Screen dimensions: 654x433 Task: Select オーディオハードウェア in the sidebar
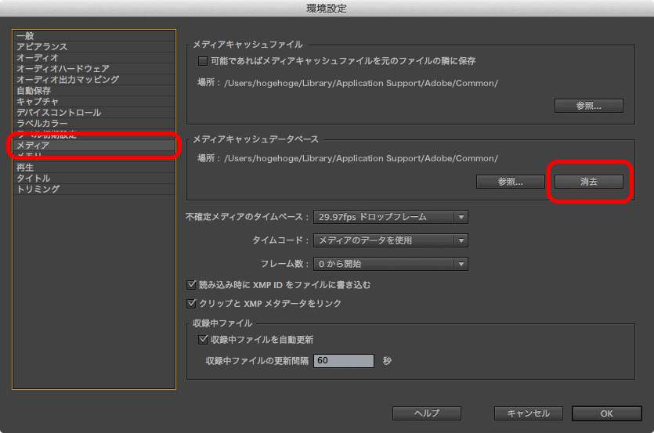coord(63,69)
